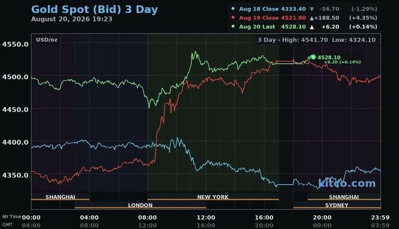Click the SYDNEY market session bar
Screen dimensions: 399x229
pos(337,205)
